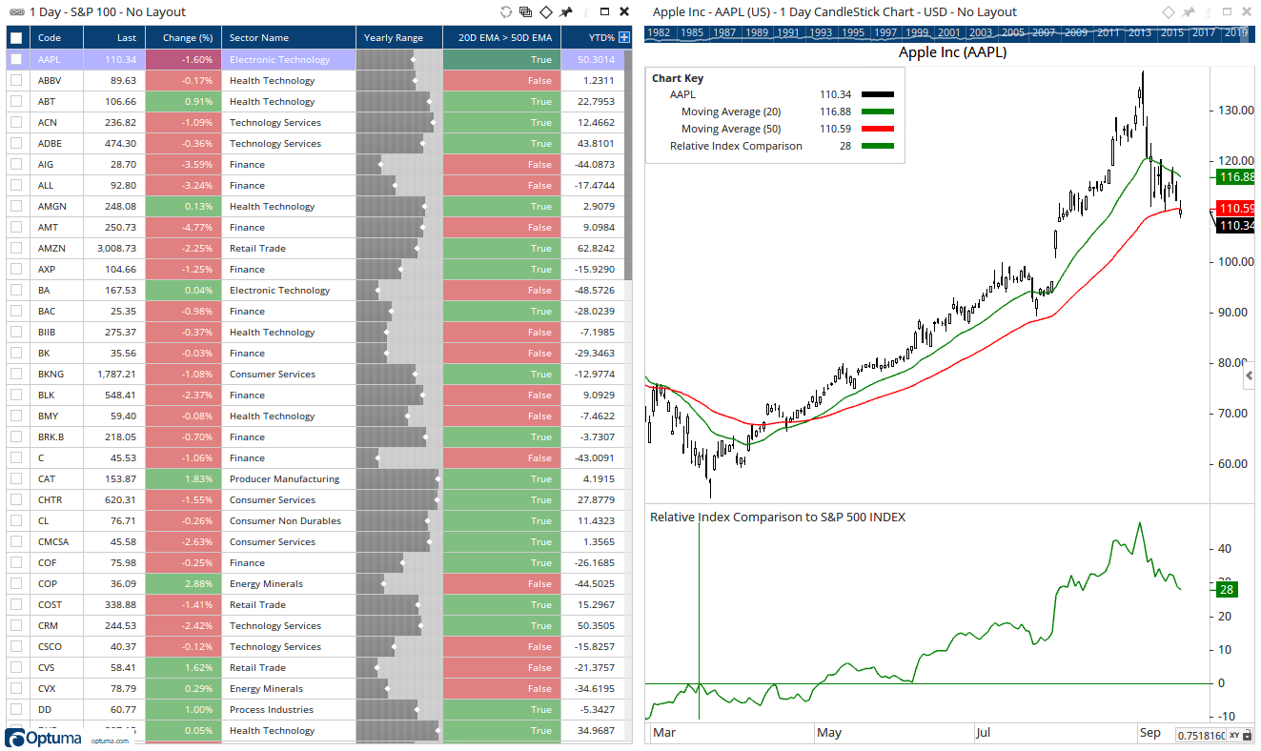Tick the checkbox for ABT row
Image resolution: width=1261 pixels, height=751 pixels.
[16, 101]
